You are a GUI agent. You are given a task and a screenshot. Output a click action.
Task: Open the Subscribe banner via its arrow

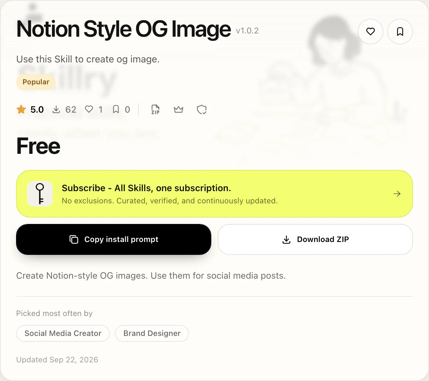(x=397, y=194)
